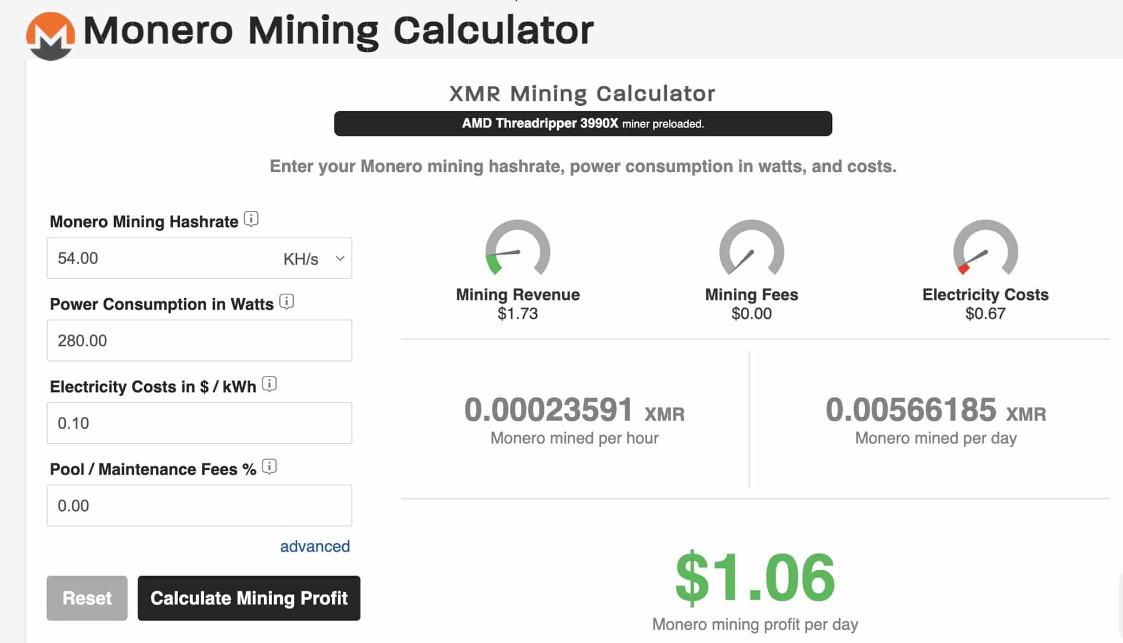Screen dimensions: 1123x643
Task: Click the AMD Threadripper 3990X preloaded banner
Action: tap(583, 124)
